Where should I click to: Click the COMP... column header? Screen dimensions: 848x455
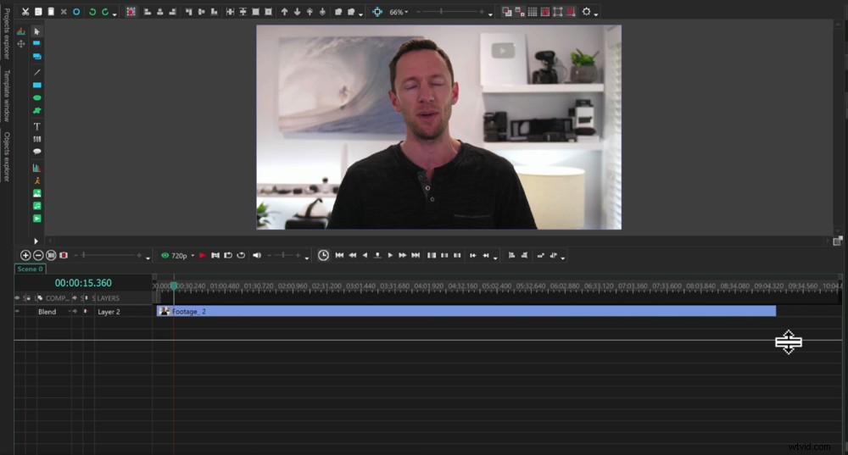pos(58,298)
